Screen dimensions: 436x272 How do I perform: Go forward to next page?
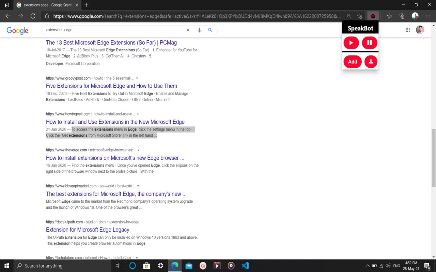click(20, 16)
